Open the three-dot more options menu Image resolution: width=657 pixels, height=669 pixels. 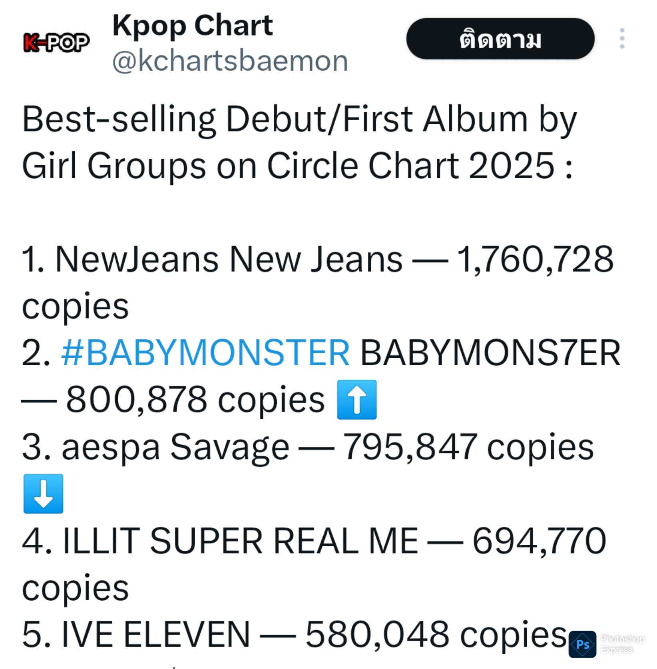point(622,39)
